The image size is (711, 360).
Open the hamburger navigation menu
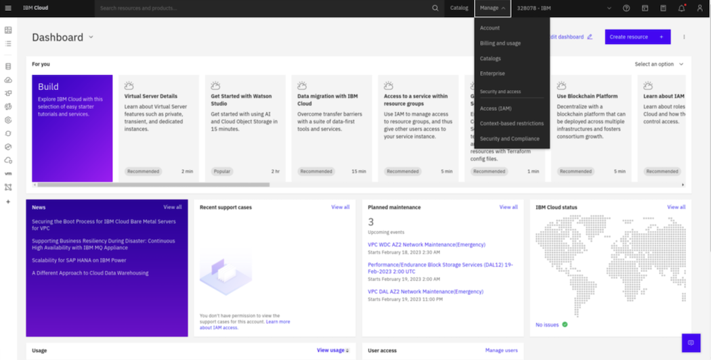8,8
